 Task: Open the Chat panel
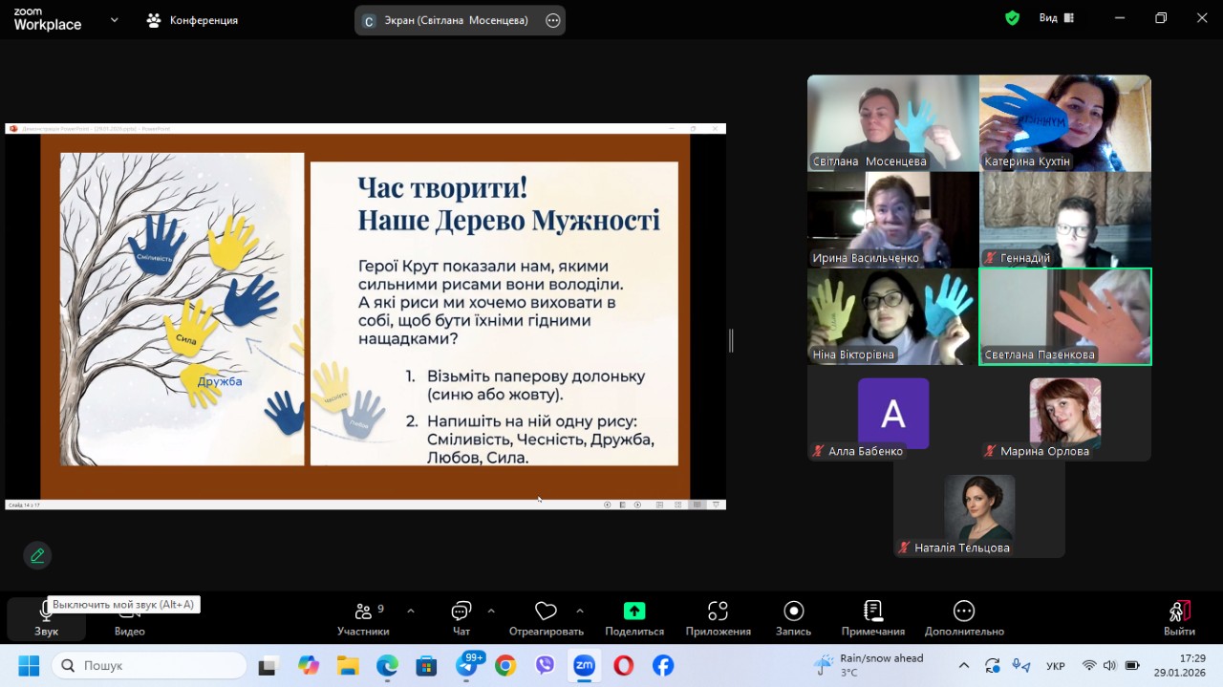[461, 618]
